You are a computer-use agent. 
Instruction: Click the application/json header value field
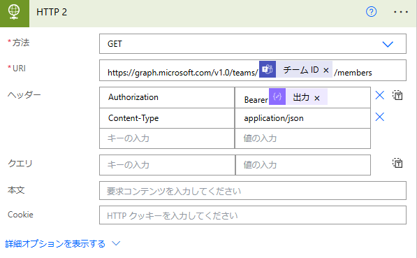302,118
